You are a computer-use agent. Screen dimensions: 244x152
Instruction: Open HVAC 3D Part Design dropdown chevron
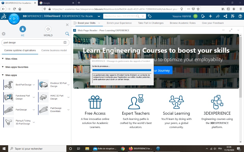click(68, 97)
